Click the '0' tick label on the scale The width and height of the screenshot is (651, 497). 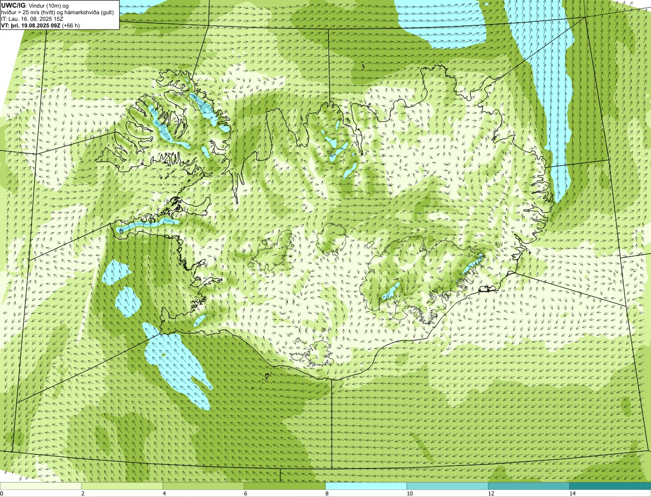pos(2,493)
